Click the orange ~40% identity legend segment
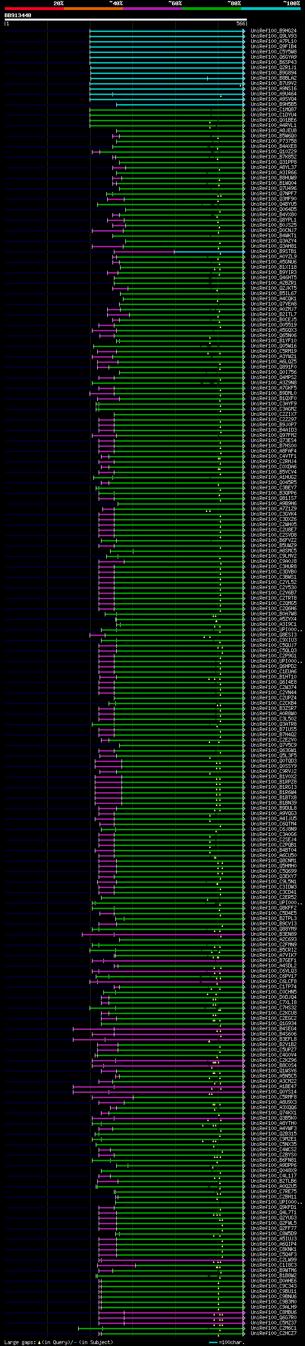The width and height of the screenshot is (305, 1346). click(x=93, y=9)
